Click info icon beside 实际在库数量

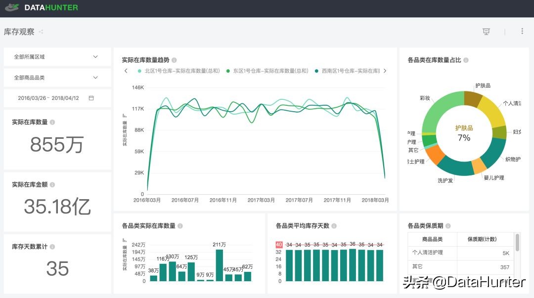pos(52,122)
